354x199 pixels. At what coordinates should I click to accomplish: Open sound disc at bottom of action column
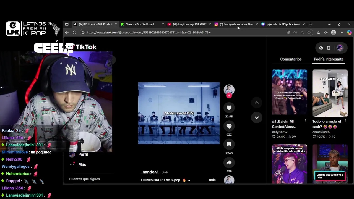point(229,180)
